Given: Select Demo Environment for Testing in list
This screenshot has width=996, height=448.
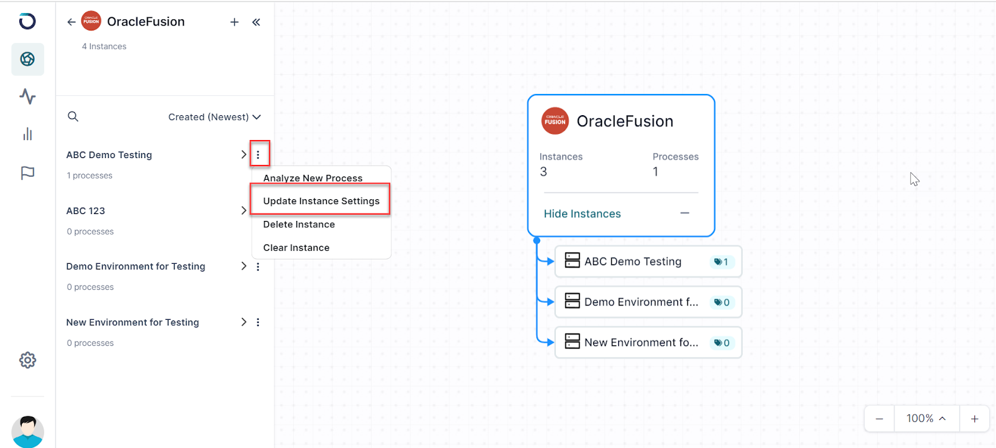Looking at the screenshot, I should tap(136, 266).
